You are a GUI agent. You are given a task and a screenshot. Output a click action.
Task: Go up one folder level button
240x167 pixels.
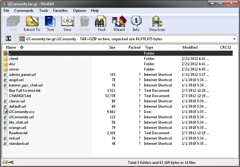point(9,39)
